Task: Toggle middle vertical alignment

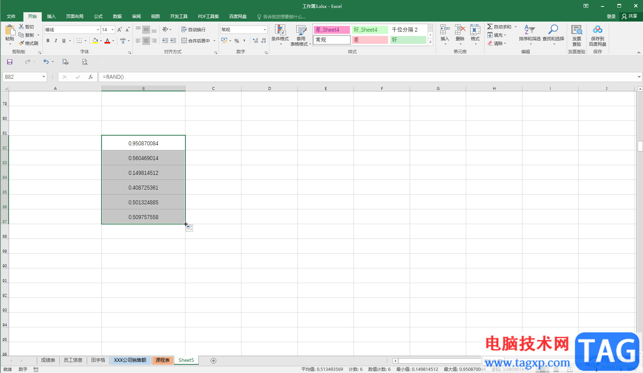Action: pos(146,29)
